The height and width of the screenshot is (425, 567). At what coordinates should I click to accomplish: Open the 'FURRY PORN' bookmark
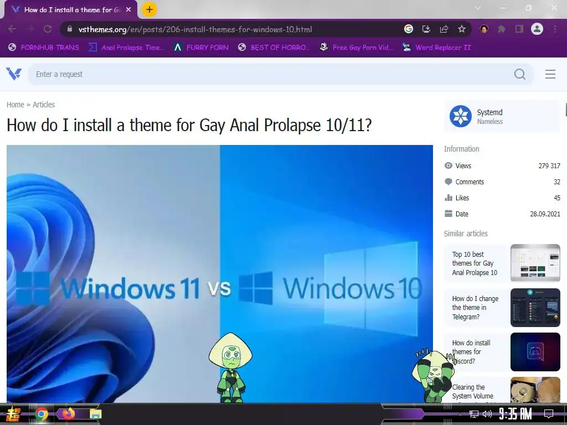tap(201, 48)
